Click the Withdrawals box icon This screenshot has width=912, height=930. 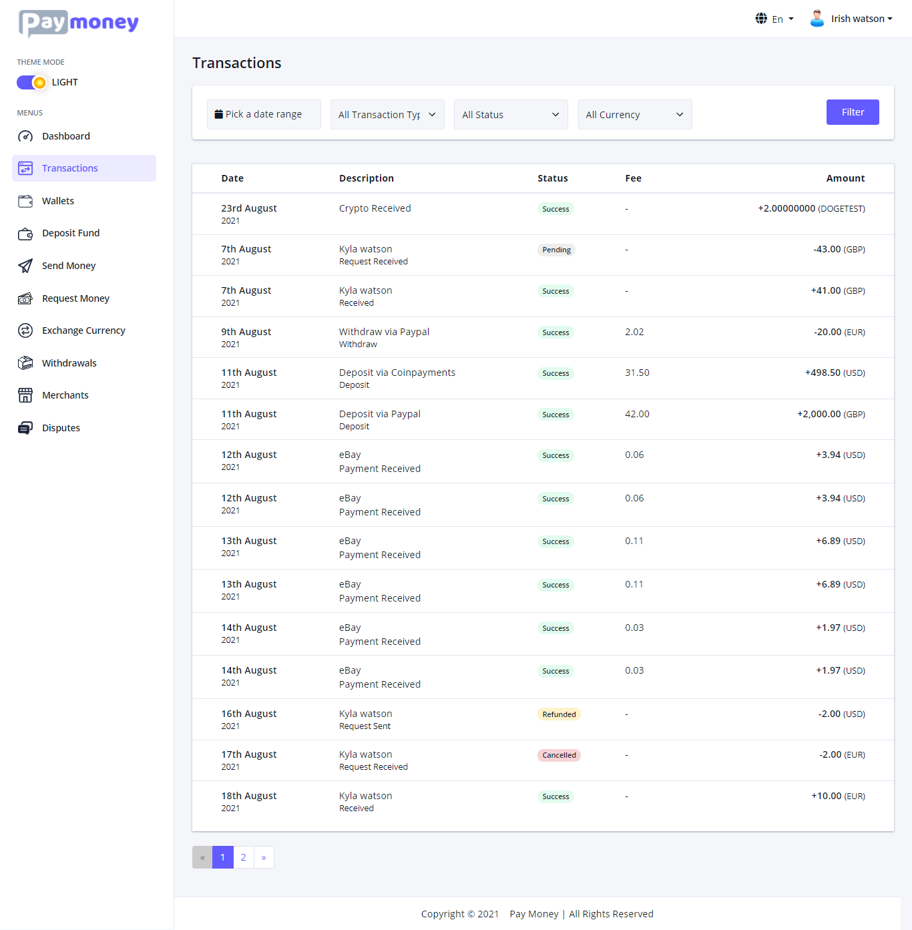point(25,363)
